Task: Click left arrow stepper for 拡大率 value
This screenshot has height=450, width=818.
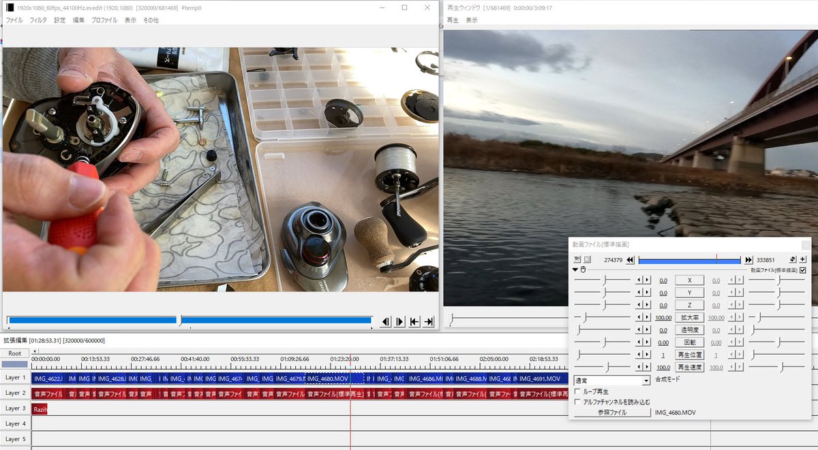Action: [639, 317]
